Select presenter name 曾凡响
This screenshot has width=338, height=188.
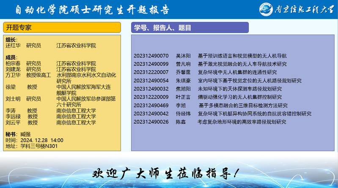(183, 64)
